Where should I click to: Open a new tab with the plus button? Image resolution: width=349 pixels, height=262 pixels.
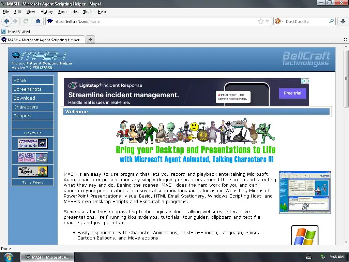pyautogui.click(x=90, y=40)
